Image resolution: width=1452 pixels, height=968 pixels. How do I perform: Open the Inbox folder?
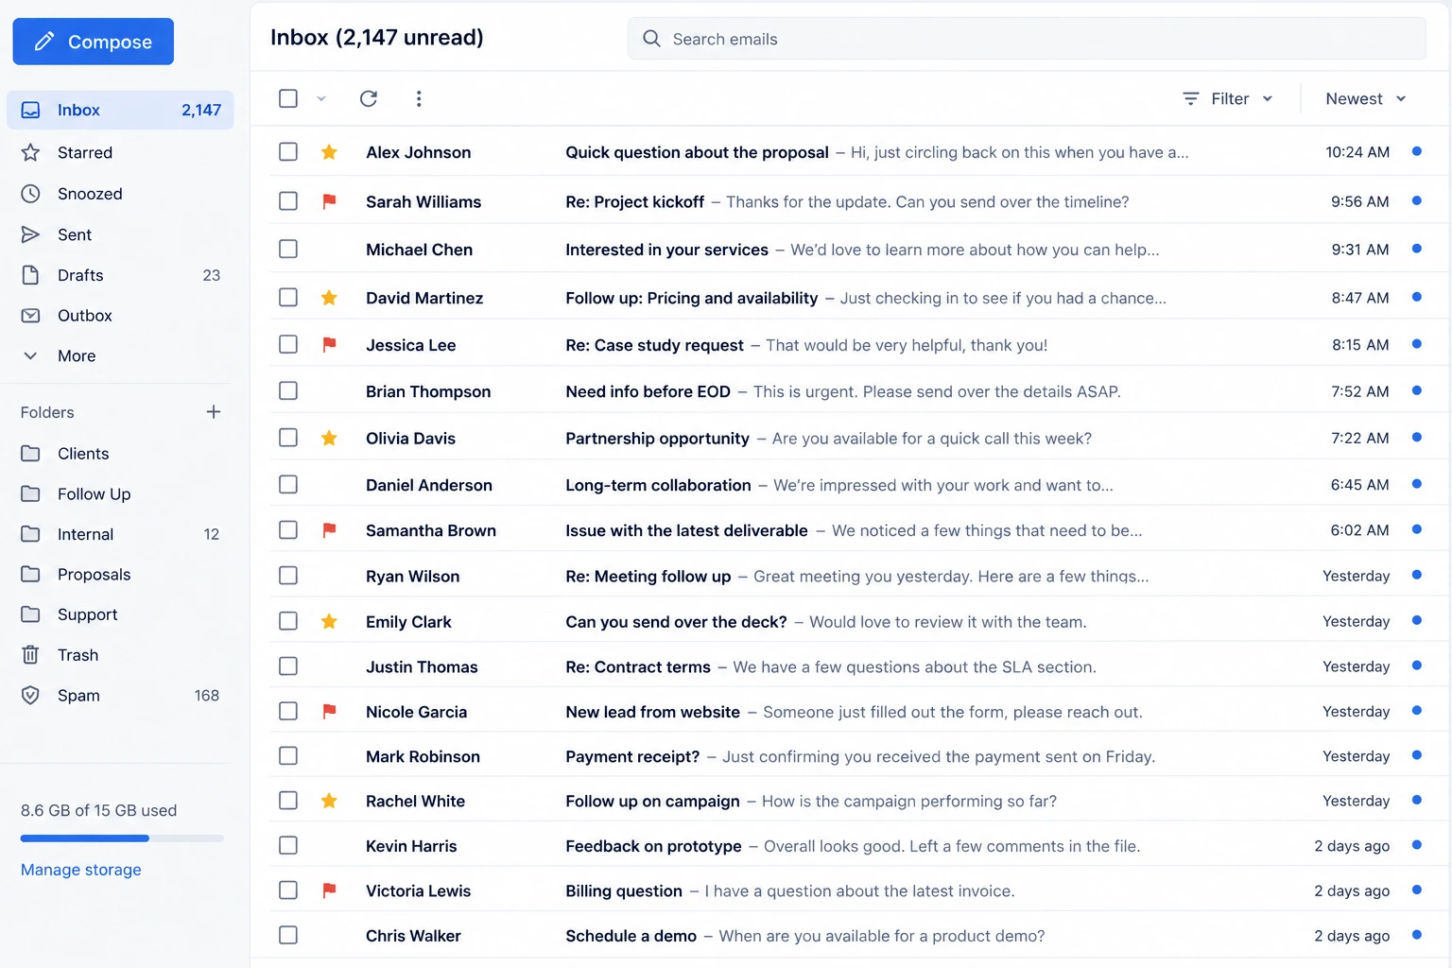point(120,110)
